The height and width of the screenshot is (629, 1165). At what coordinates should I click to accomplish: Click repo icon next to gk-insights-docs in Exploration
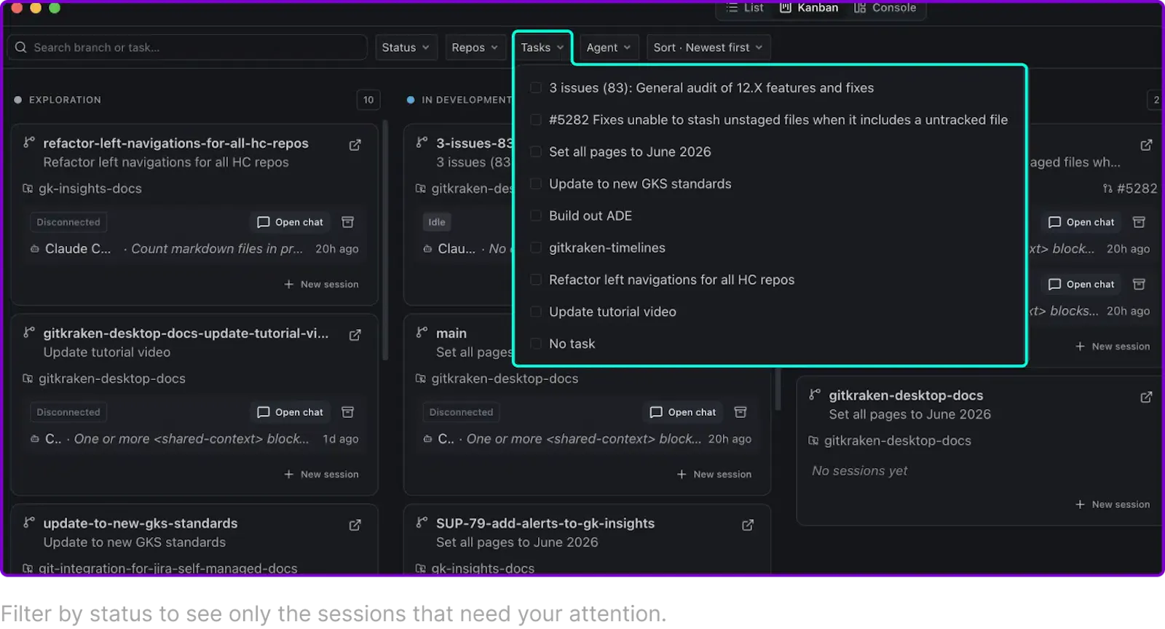28,189
